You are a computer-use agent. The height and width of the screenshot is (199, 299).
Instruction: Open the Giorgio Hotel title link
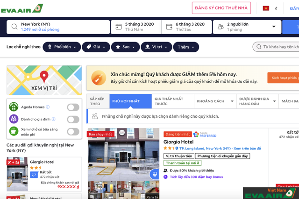pyautogui.click(x=178, y=142)
